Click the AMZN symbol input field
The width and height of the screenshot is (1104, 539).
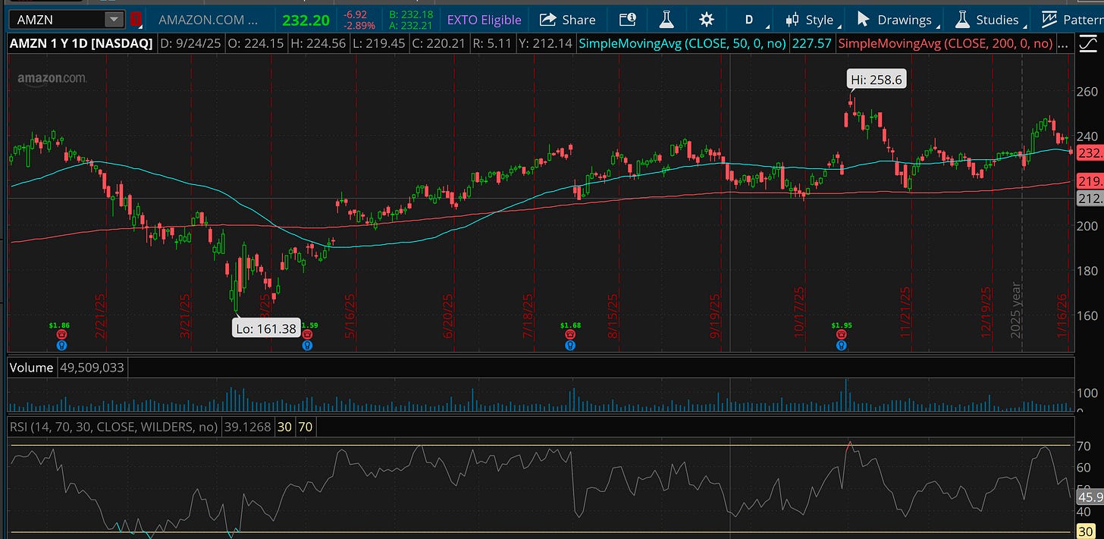pyautogui.click(x=57, y=20)
